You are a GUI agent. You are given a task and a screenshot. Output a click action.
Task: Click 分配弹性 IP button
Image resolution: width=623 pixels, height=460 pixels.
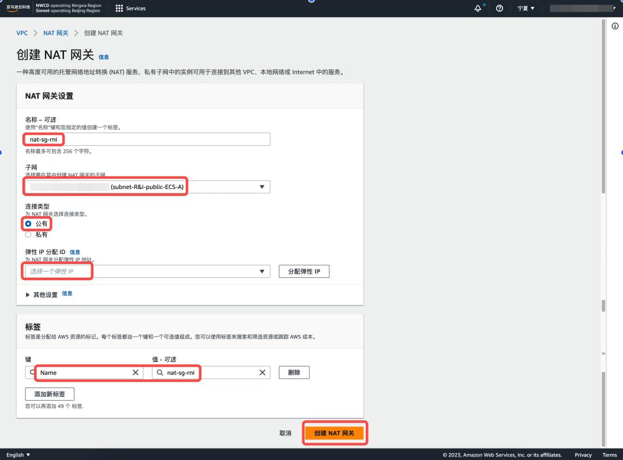click(x=304, y=272)
